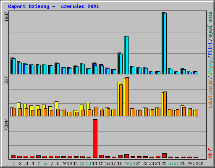Image resolution: width=215 pixels, height=168 pixels.
Task: Click the cyan bar for day 19
Action: coord(127,55)
